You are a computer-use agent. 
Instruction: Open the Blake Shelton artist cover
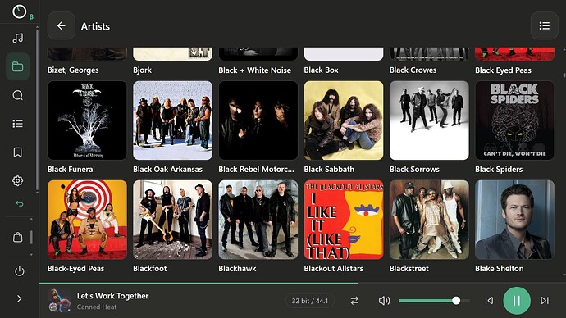(515, 220)
